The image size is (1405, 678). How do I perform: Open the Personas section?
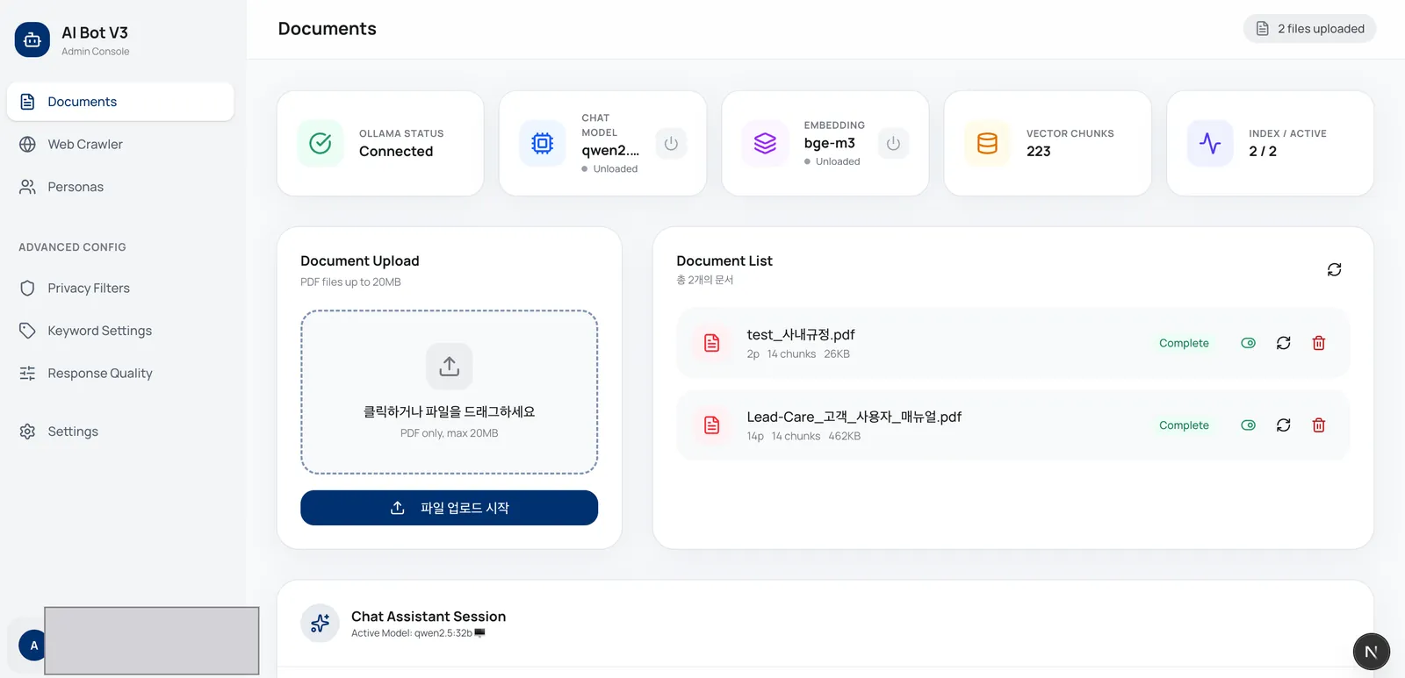120,187
